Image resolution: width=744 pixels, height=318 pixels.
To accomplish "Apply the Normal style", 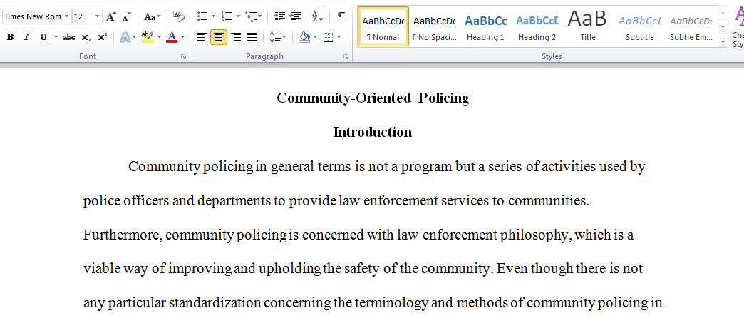I will [383, 26].
